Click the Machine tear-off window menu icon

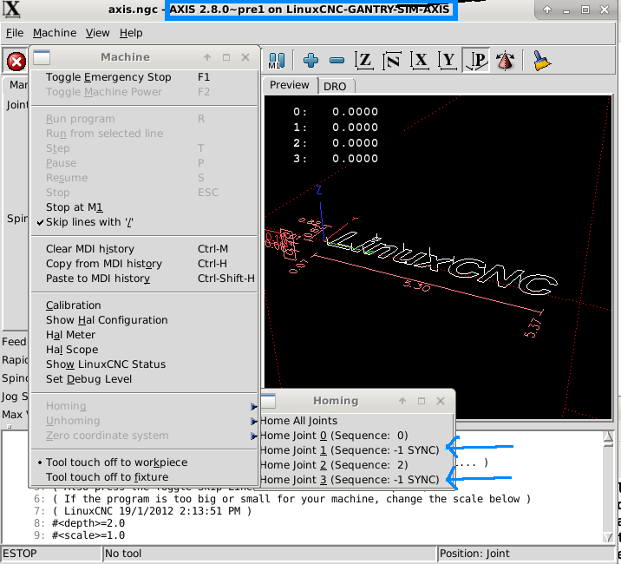42,57
